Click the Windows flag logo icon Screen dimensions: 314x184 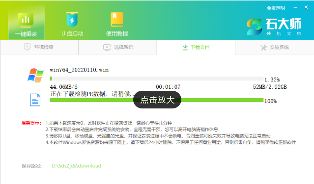35,75
